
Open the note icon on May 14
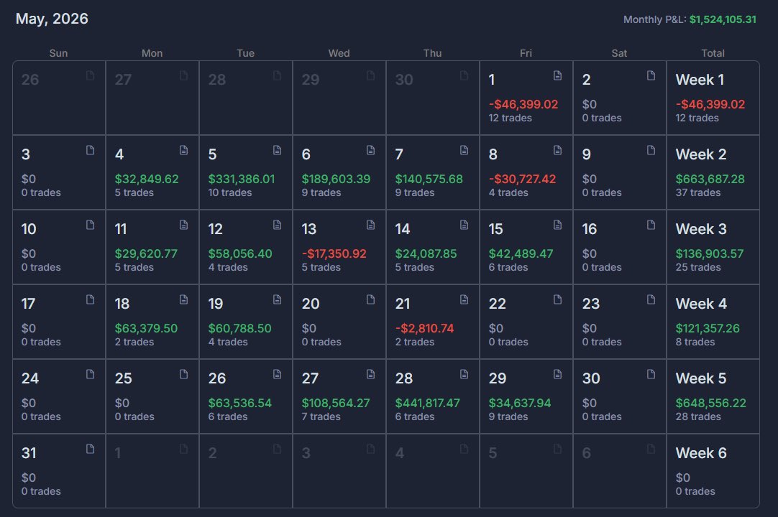point(464,225)
